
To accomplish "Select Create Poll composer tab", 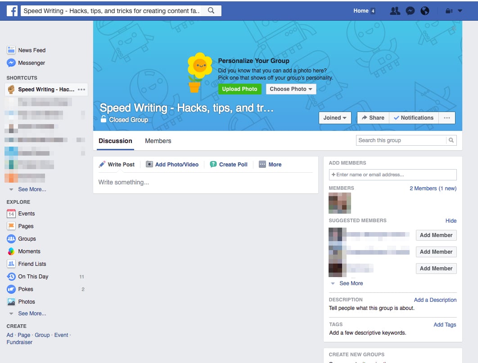I will pyautogui.click(x=229, y=165).
